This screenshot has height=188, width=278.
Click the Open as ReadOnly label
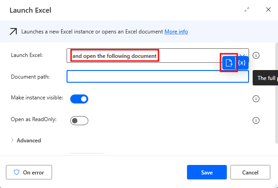pyautogui.click(x=34, y=119)
